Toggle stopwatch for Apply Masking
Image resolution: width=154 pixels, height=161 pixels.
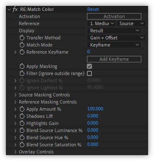22,66
